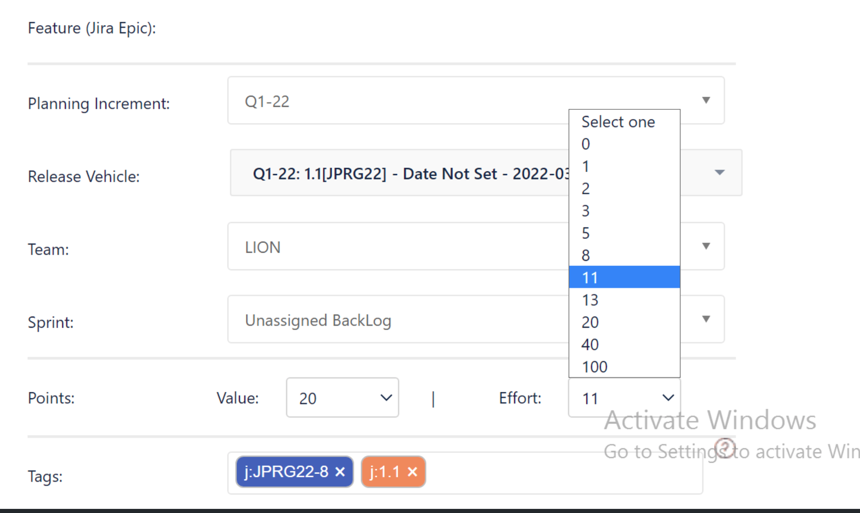Viewport: 860px width, 513px height.
Task: Click inside the Tags input field
Action: (562, 472)
